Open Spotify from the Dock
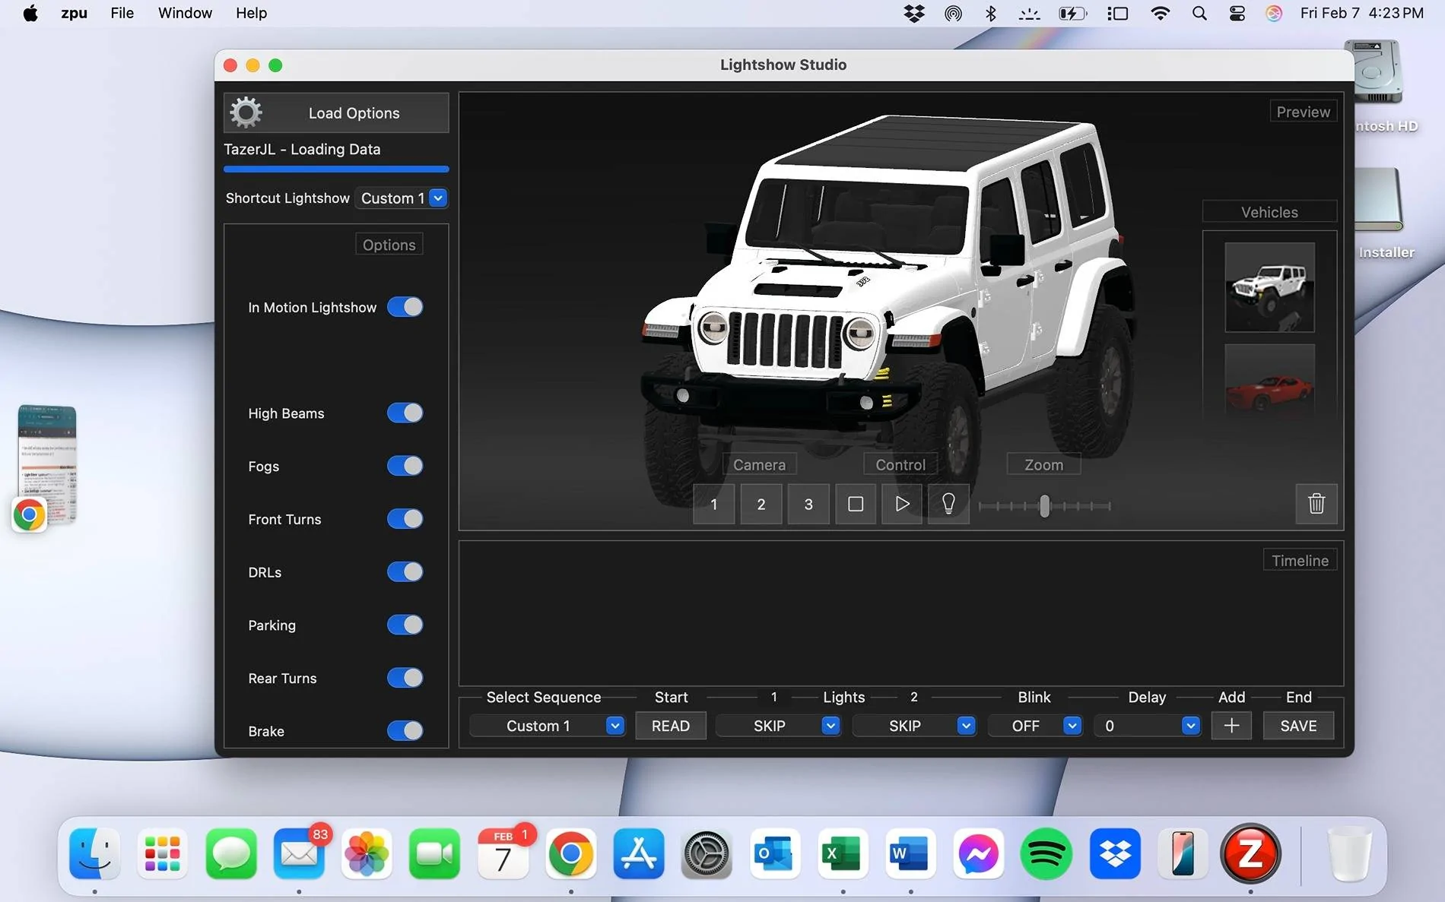1445x902 pixels. [x=1046, y=853]
